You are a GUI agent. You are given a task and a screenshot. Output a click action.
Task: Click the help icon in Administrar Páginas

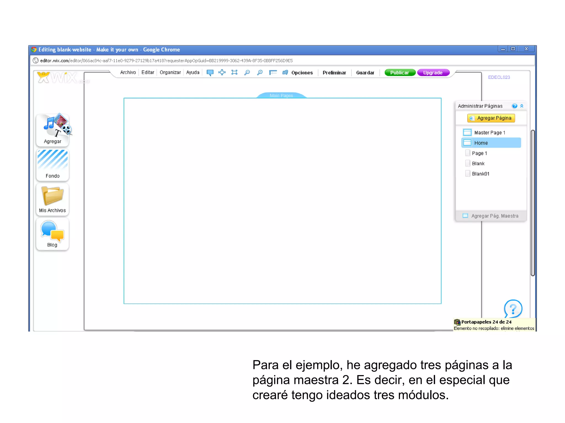click(515, 106)
